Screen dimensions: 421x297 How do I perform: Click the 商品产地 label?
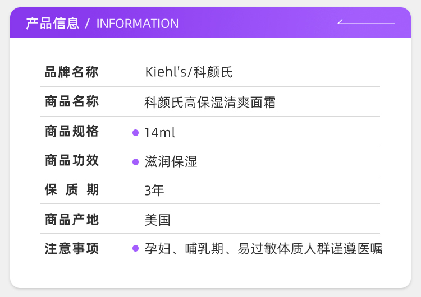point(72,220)
